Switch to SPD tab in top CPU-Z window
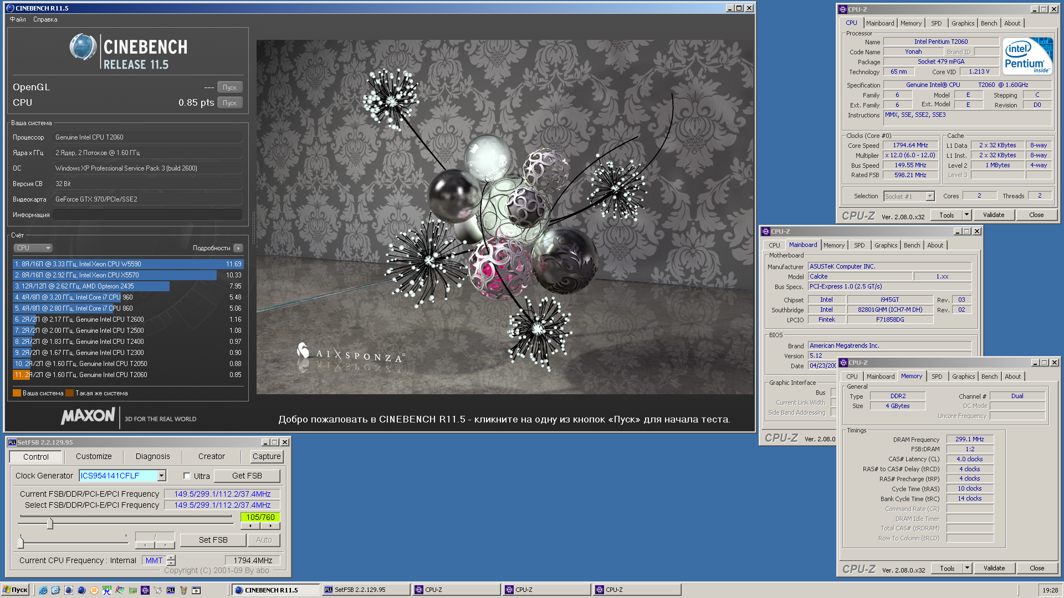This screenshot has height=598, width=1064. coord(936,23)
